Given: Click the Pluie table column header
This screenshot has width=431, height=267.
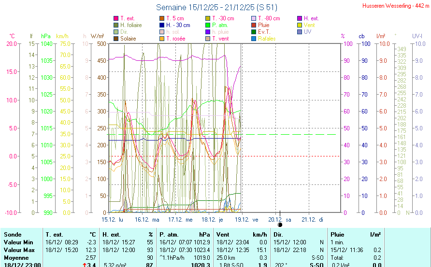Looking at the screenshot, I should point(337,234).
